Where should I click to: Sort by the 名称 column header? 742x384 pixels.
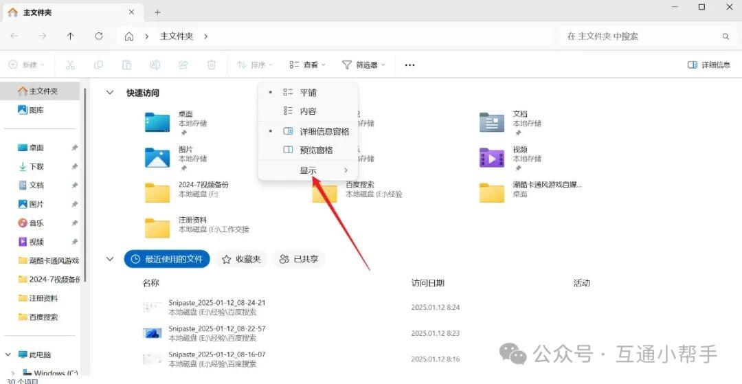click(151, 283)
